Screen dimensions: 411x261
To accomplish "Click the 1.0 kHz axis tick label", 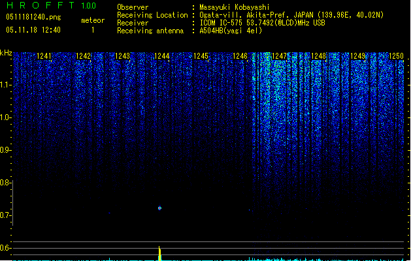I will click(5, 117).
